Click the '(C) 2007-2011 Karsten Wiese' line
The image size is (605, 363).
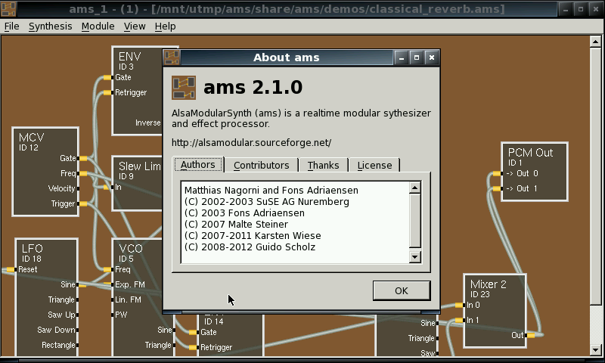(253, 236)
